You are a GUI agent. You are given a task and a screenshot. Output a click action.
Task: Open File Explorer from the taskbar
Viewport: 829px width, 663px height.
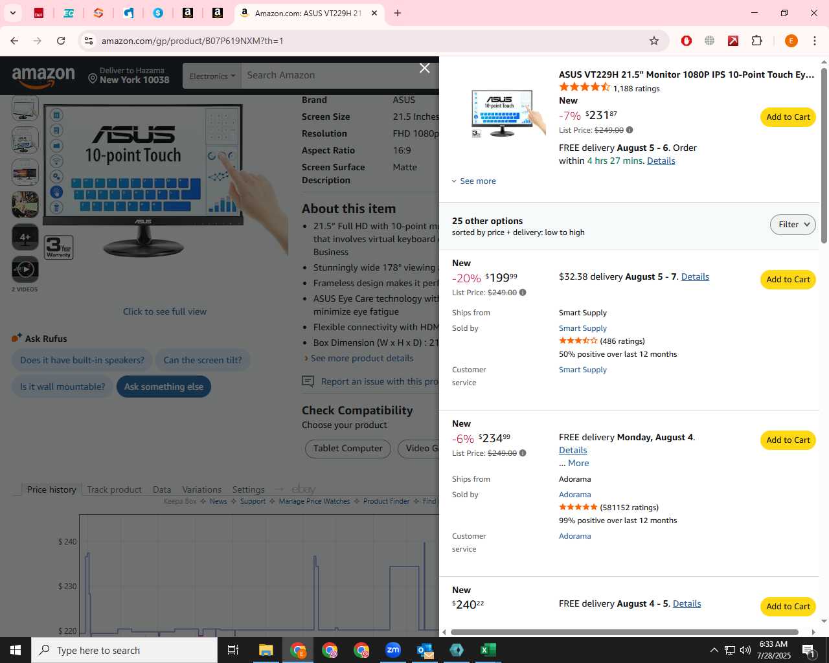tap(266, 650)
